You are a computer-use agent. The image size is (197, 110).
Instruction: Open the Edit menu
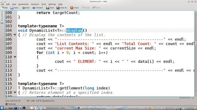(x=8, y=4)
